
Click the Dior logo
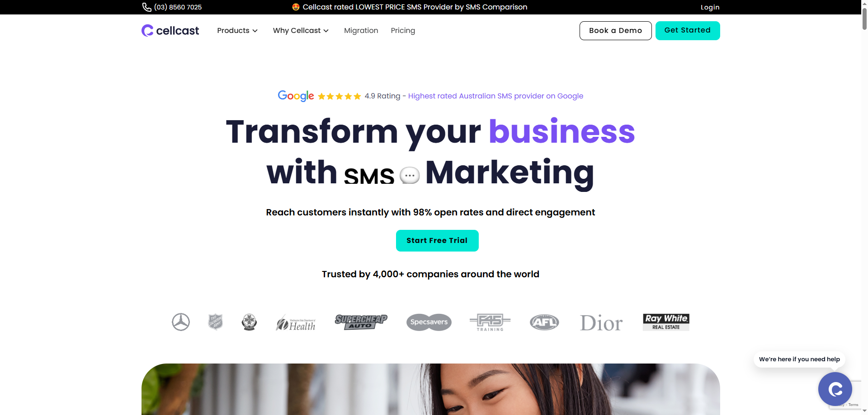[601, 323]
